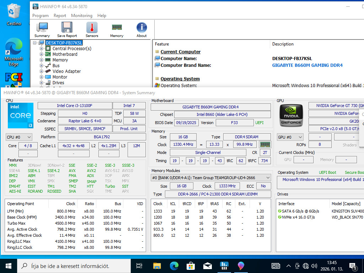
Task: Click the Single-Channel mode field
Action: (208, 152)
